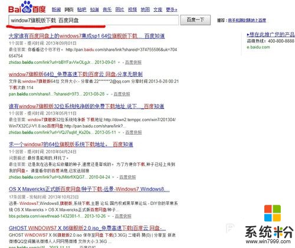Viewport: 295px width, 248px height.
Task: Open result 大家谁有百度网盘上的windows7集成sp1 64位旗舰版下载
Action: pos(87,36)
